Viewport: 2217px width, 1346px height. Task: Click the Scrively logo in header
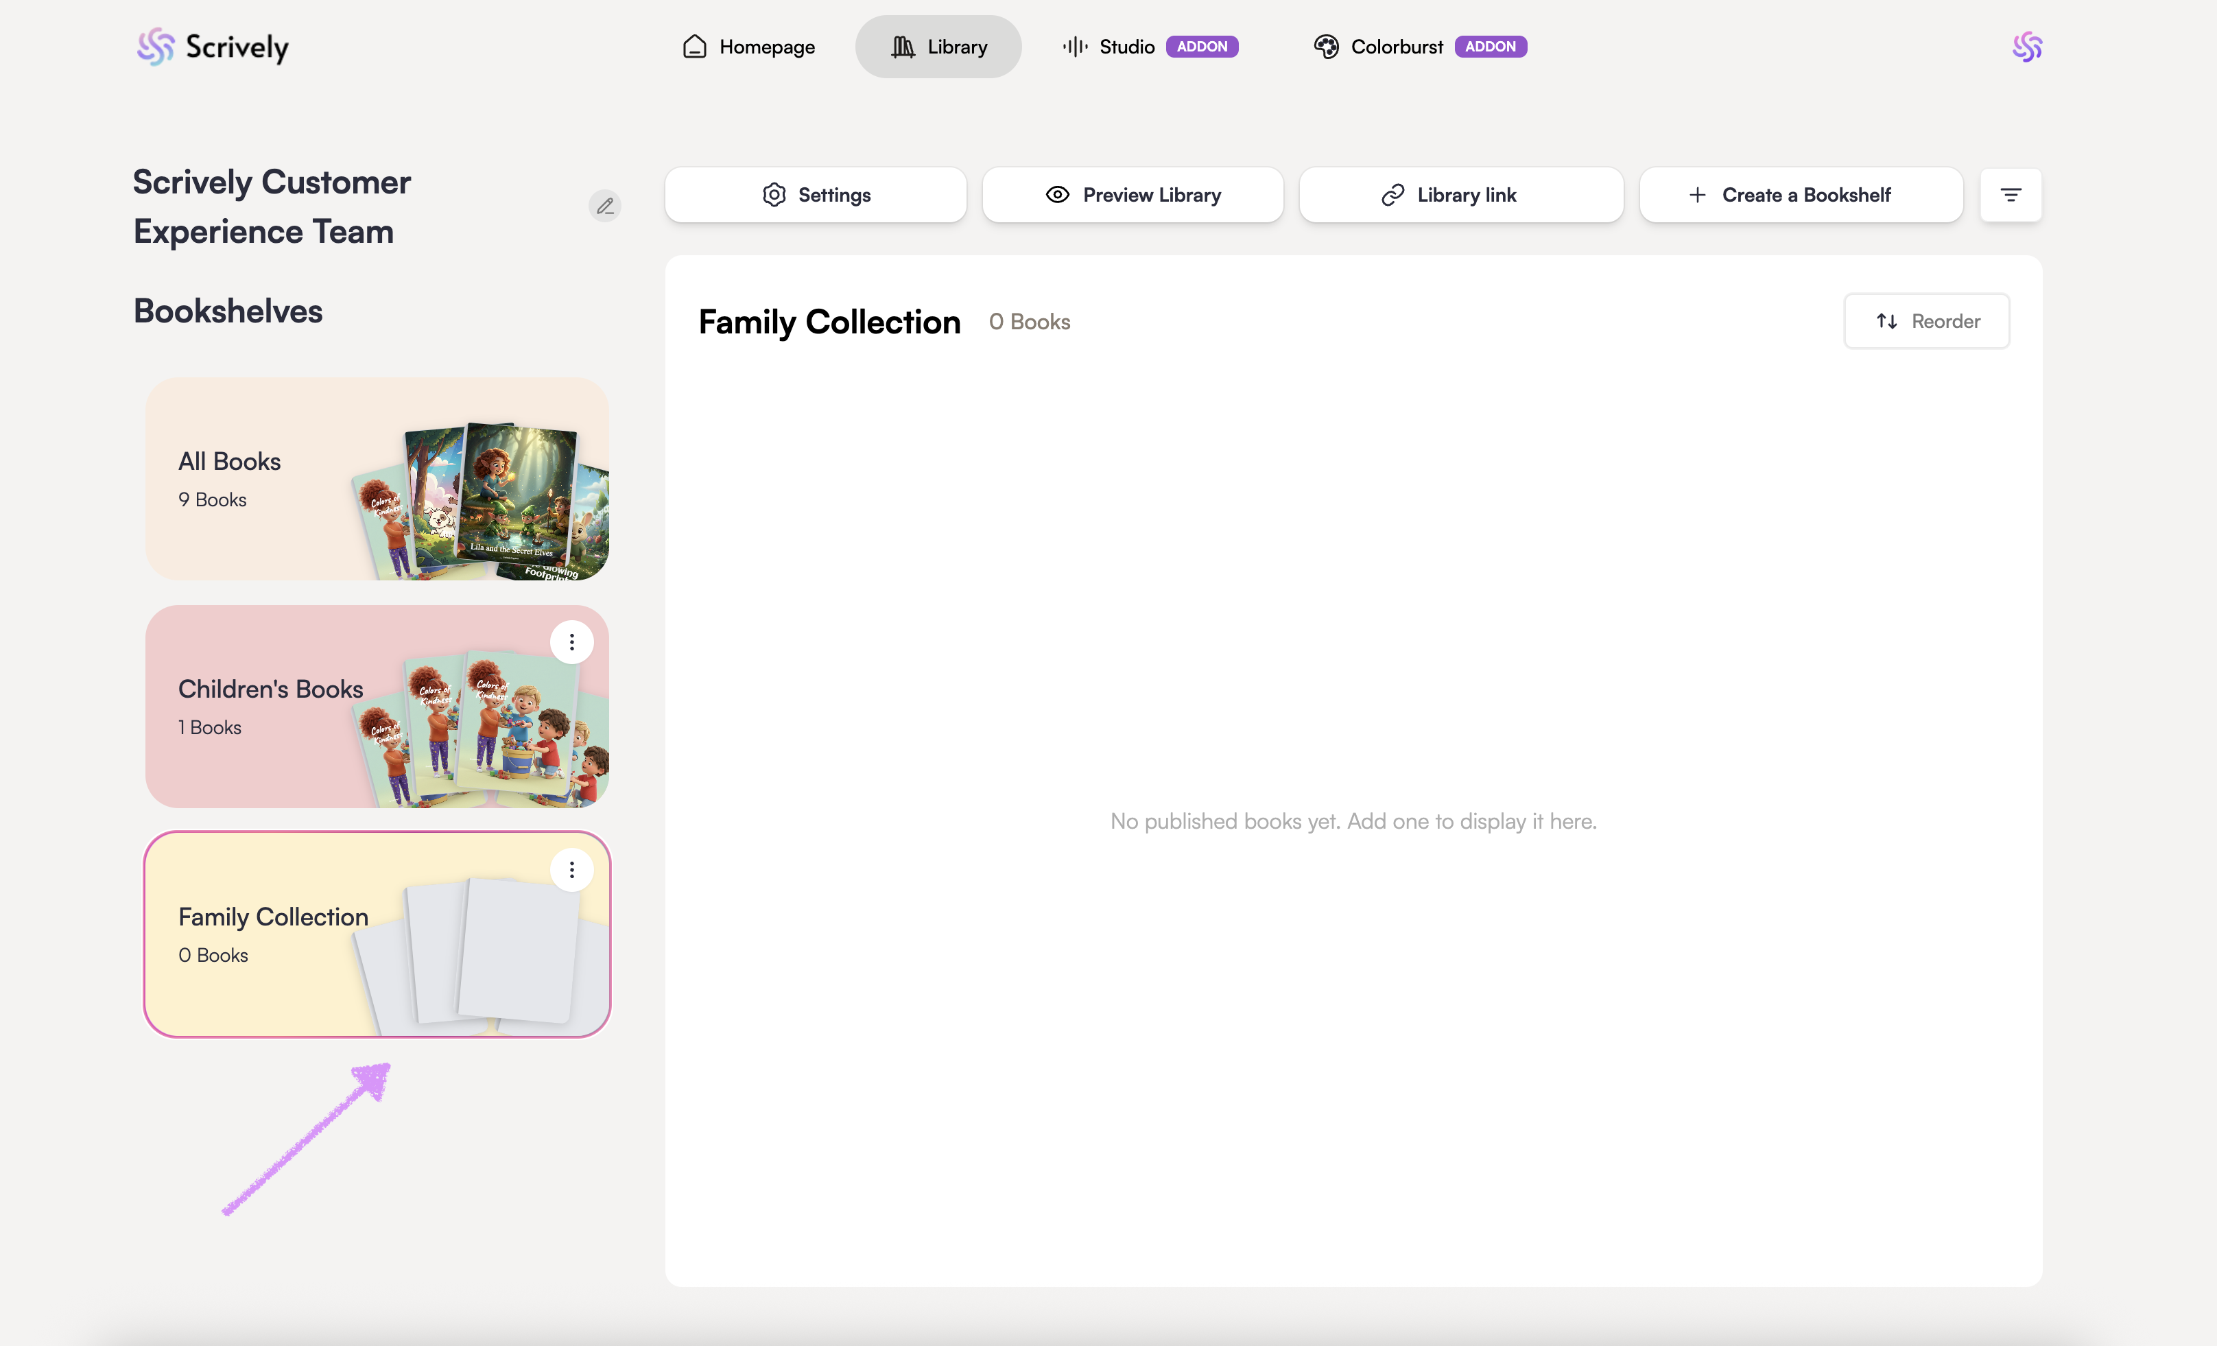pyautogui.click(x=213, y=47)
